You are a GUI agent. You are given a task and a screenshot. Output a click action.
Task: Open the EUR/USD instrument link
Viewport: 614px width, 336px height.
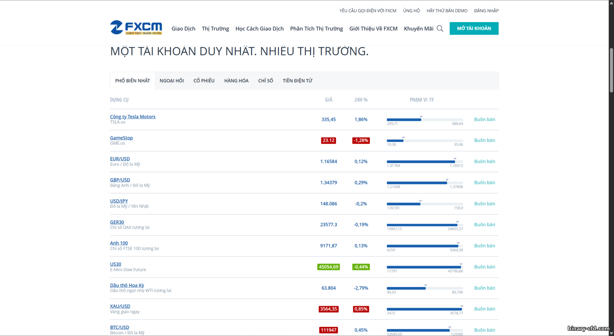pos(120,159)
